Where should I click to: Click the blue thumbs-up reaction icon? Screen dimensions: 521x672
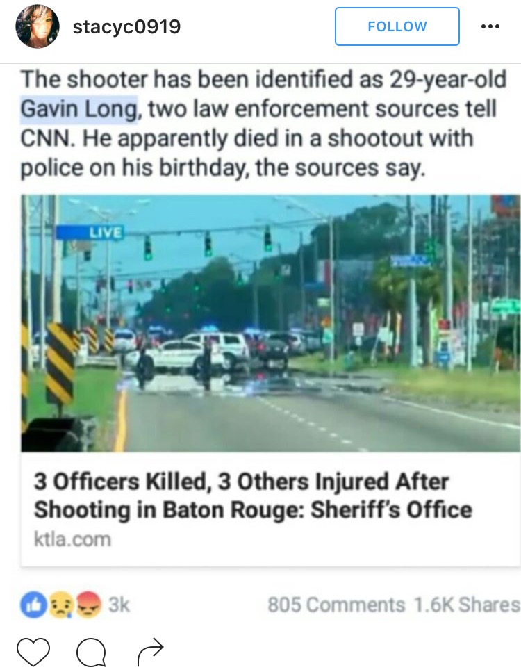(34, 605)
